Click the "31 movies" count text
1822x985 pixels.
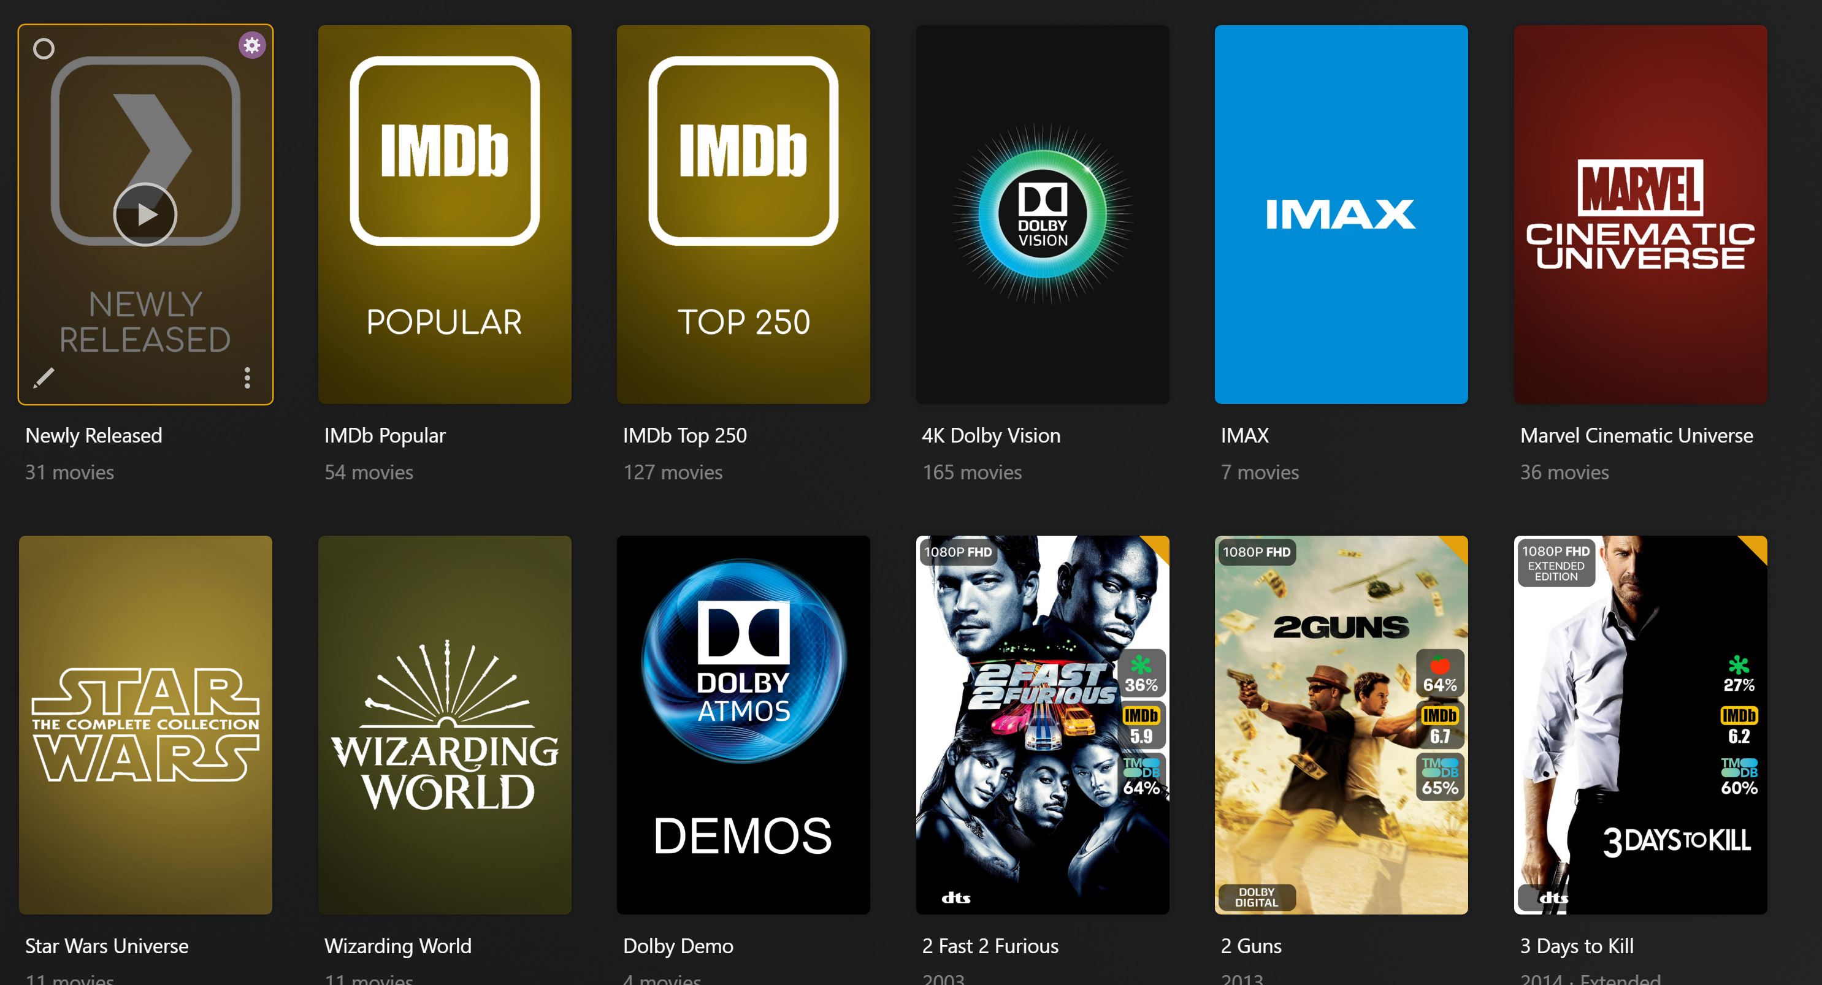click(69, 473)
